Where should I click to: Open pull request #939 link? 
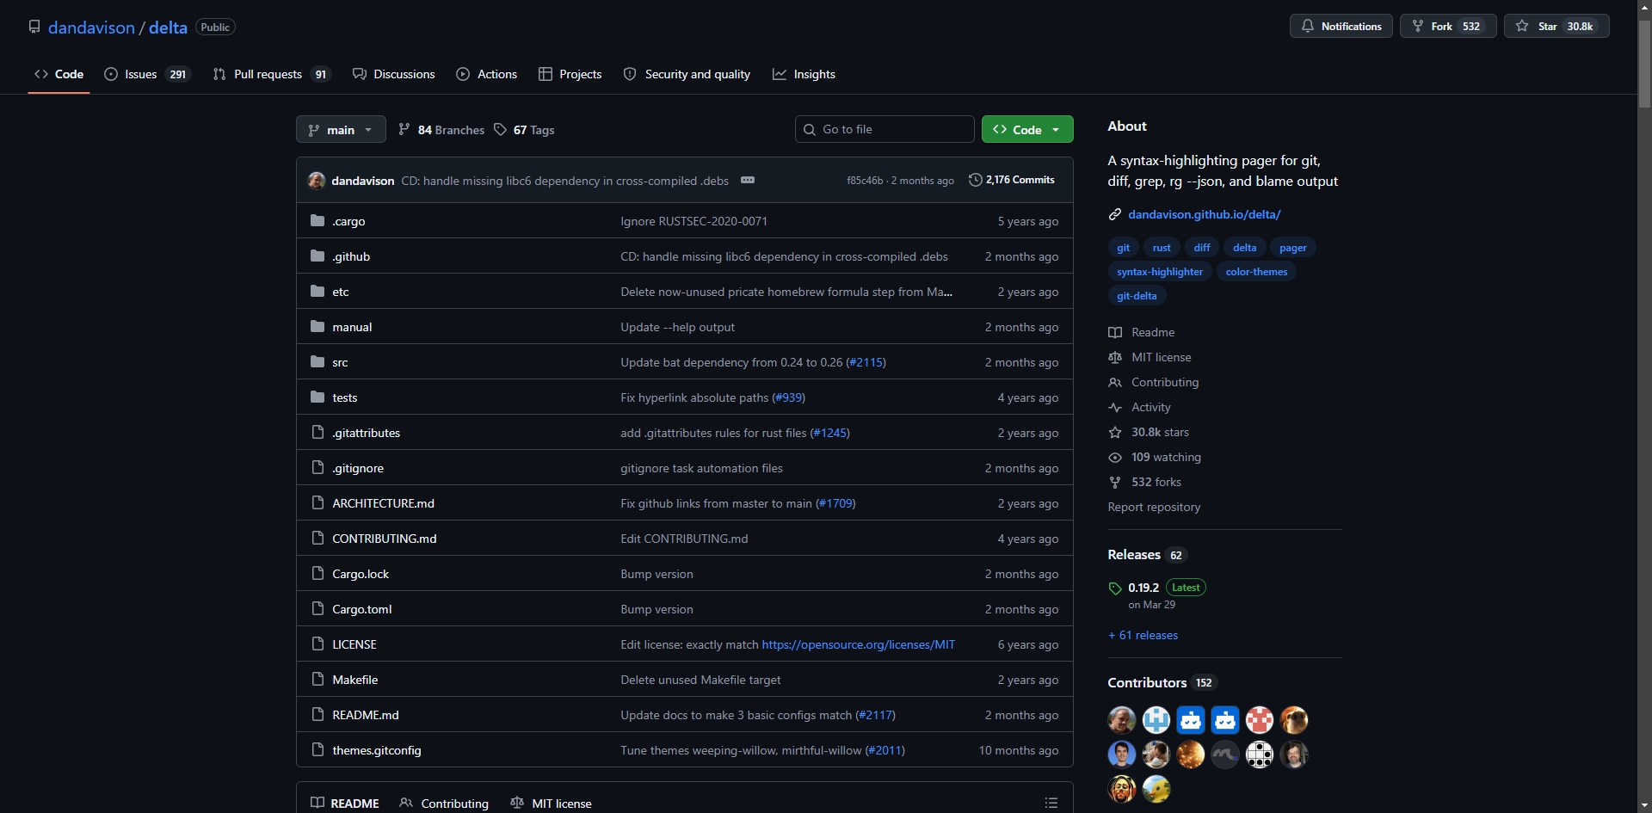789,397
